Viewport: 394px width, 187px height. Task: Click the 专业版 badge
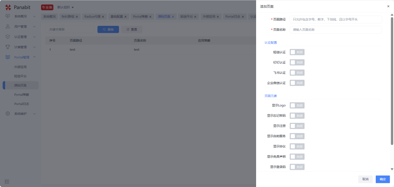pos(47,7)
